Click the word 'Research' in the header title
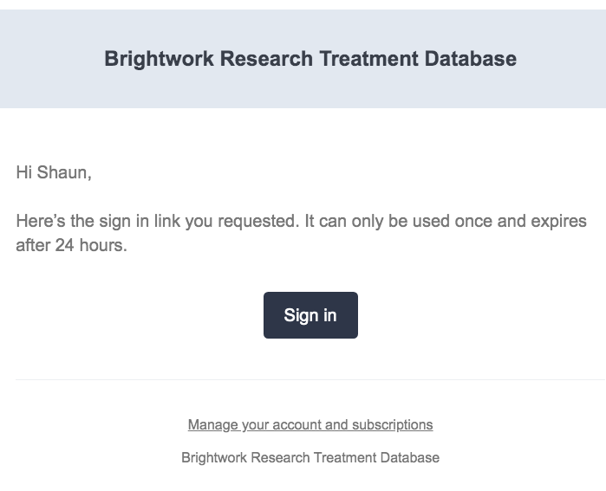This screenshot has width=606, height=491. click(x=266, y=59)
